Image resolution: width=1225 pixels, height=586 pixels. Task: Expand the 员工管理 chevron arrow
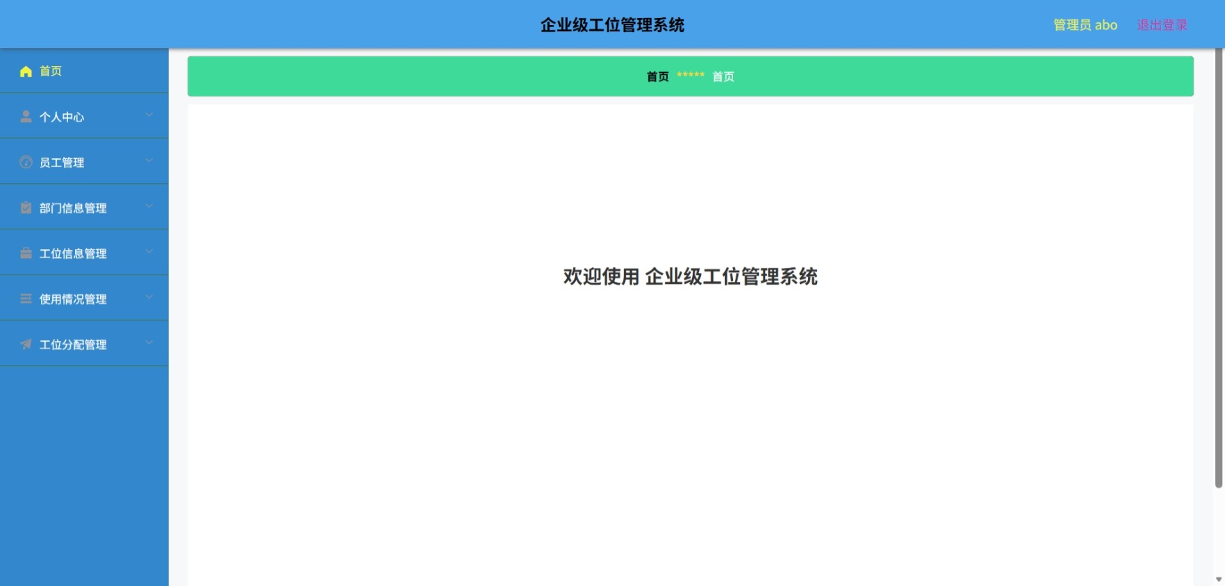pos(149,160)
